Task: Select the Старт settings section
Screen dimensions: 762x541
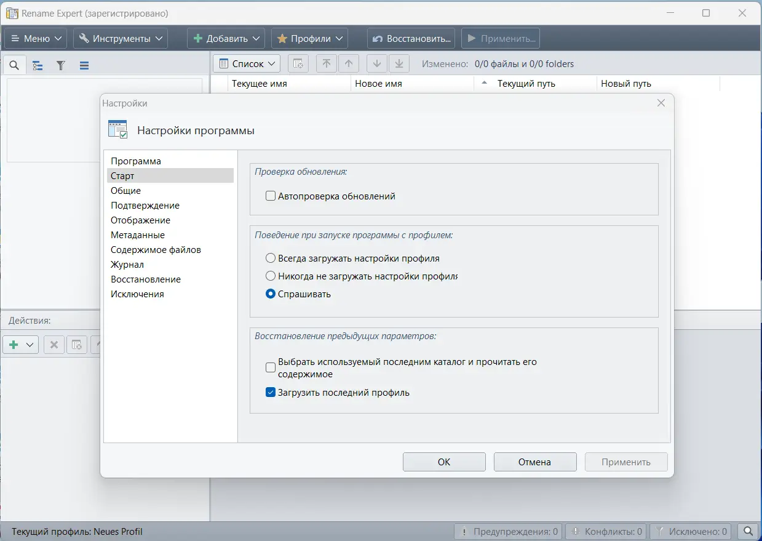Action: tap(170, 176)
